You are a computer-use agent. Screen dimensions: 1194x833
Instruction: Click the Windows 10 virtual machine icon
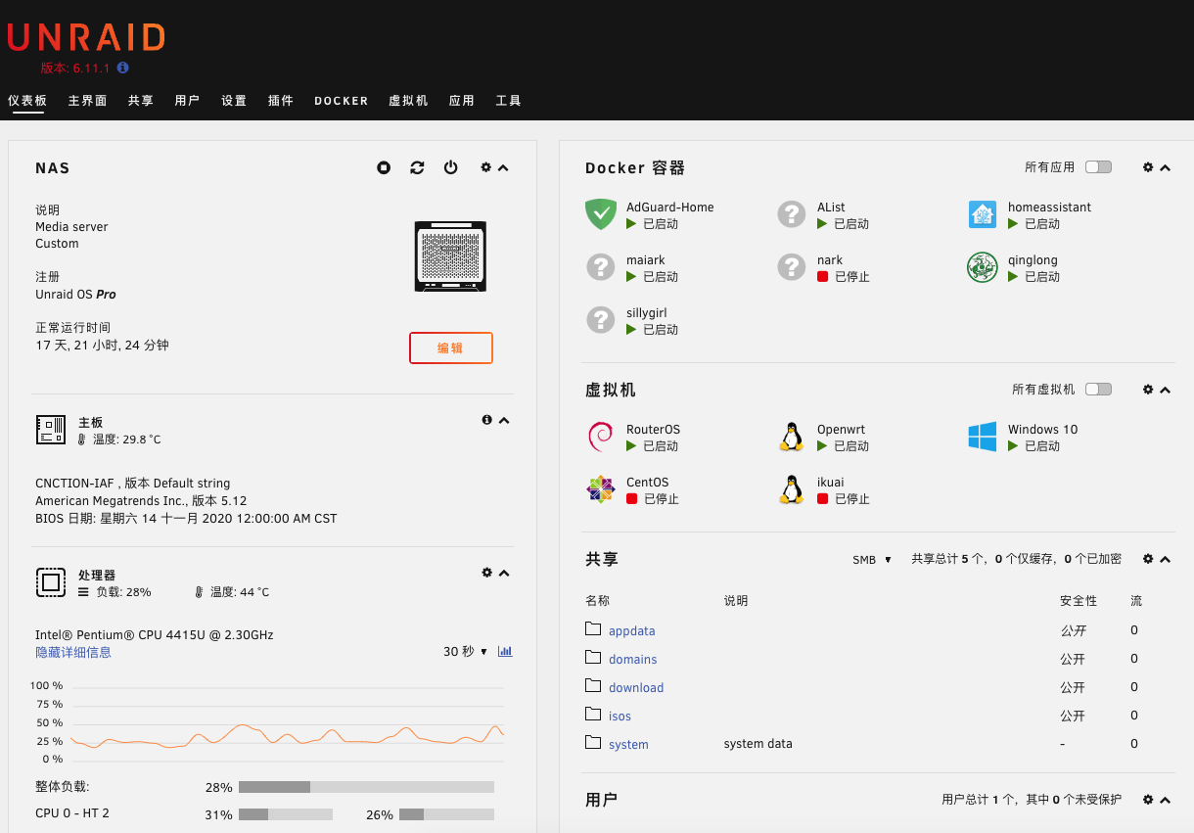[x=982, y=437]
